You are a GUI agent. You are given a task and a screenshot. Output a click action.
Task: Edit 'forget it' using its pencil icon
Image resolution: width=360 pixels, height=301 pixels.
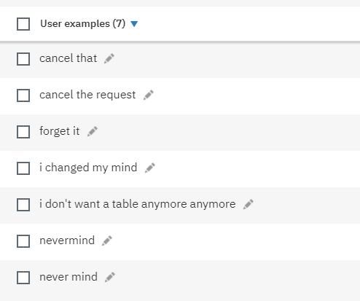pyautogui.click(x=93, y=131)
